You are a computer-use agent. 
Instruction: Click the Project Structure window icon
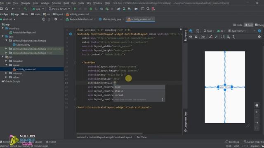(143, 9)
